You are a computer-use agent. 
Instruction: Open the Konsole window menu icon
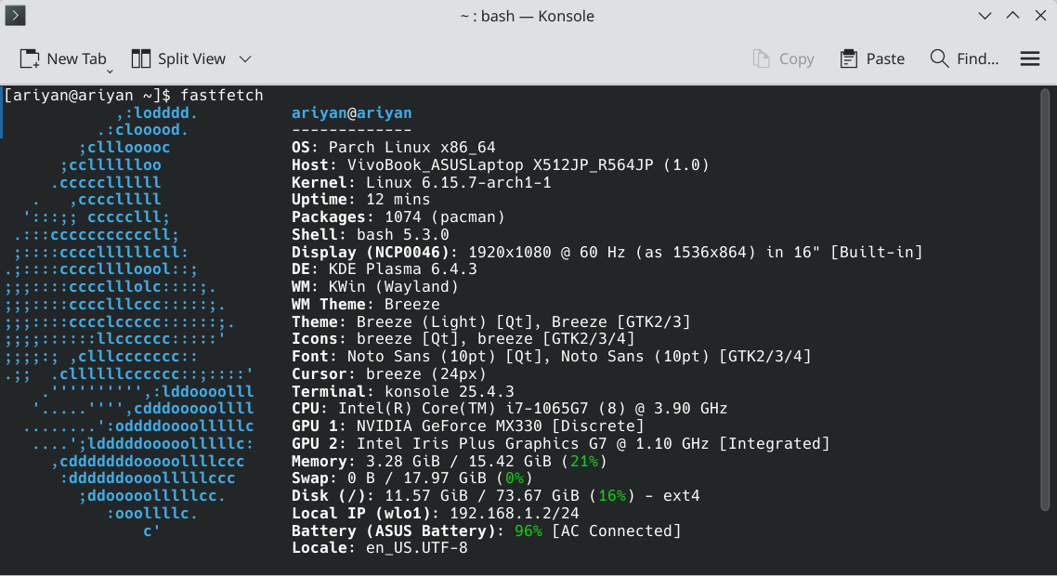click(15, 16)
